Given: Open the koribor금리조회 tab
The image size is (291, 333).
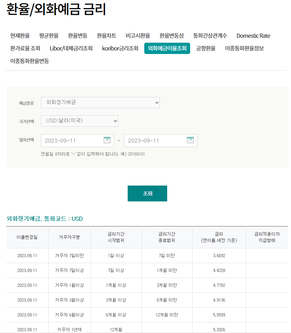Looking at the screenshot, I should pyautogui.click(x=120, y=48).
